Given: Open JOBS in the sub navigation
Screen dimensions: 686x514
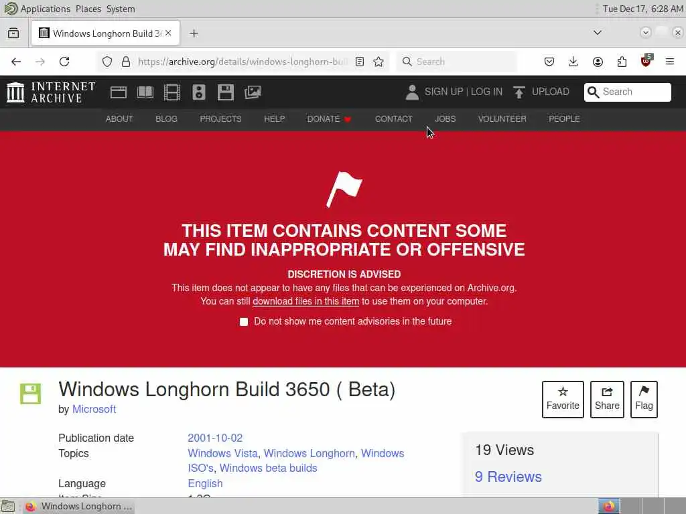Looking at the screenshot, I should [445, 119].
